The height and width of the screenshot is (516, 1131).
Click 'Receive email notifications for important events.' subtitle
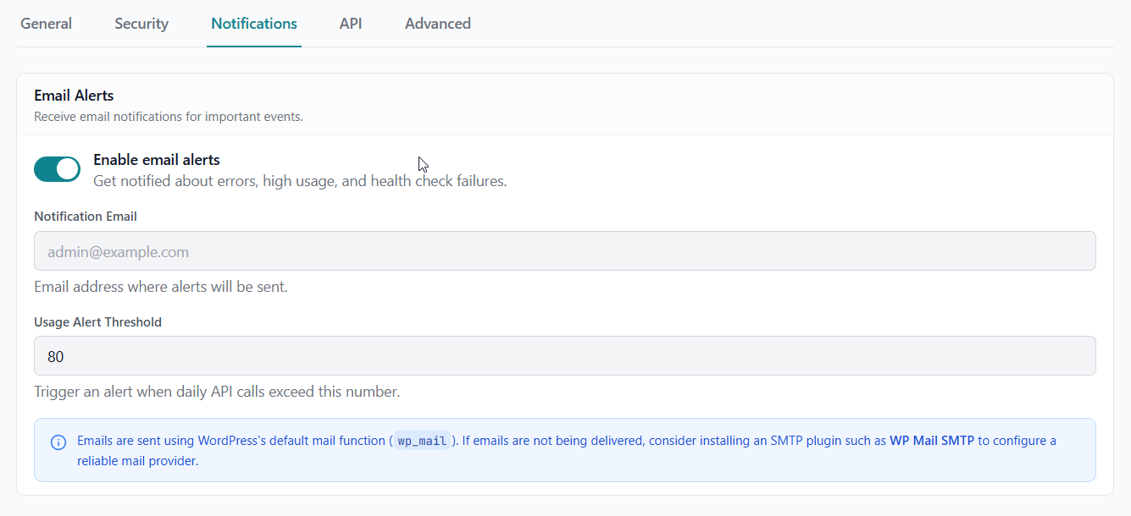click(x=169, y=117)
